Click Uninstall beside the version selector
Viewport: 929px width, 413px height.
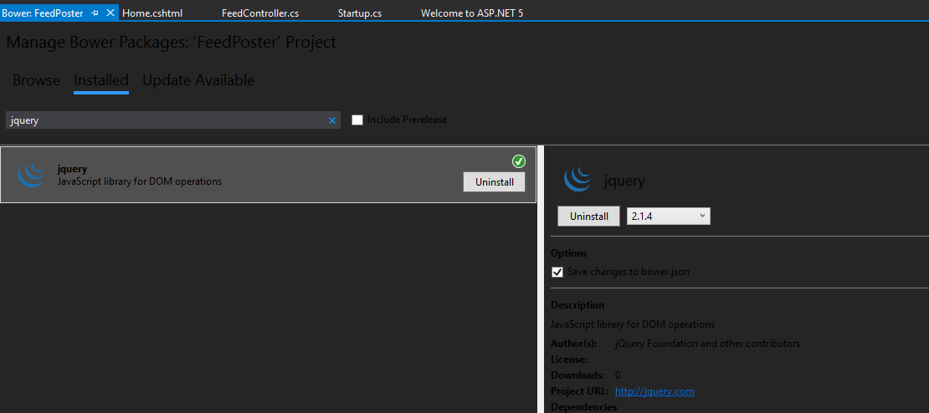pos(589,217)
